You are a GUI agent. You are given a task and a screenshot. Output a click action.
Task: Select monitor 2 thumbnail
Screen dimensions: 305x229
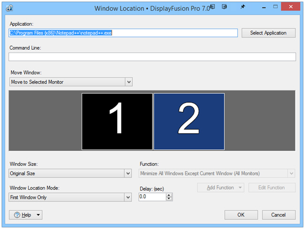pos(189,122)
